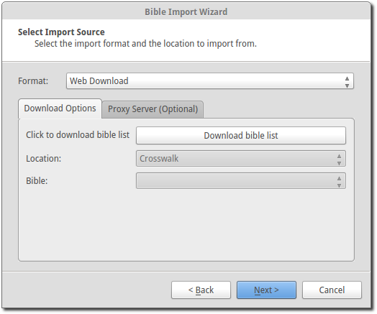Open the Proxy Server (Optional) tab
Image resolution: width=377 pixels, height=314 pixels.
(x=153, y=109)
